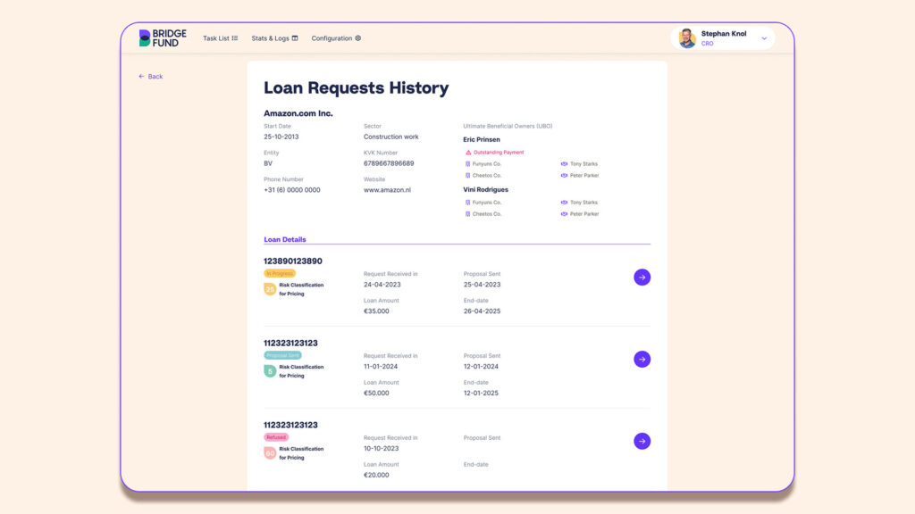The width and height of the screenshot is (915, 514).
Task: Click person icon beside Vini Rodrigues' Peter Parker
Action: (564, 214)
